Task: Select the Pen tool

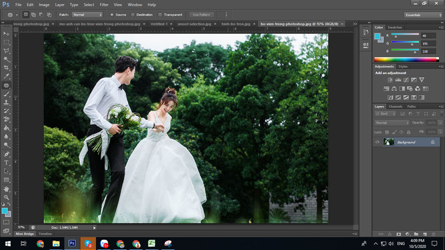Action: coord(6,154)
